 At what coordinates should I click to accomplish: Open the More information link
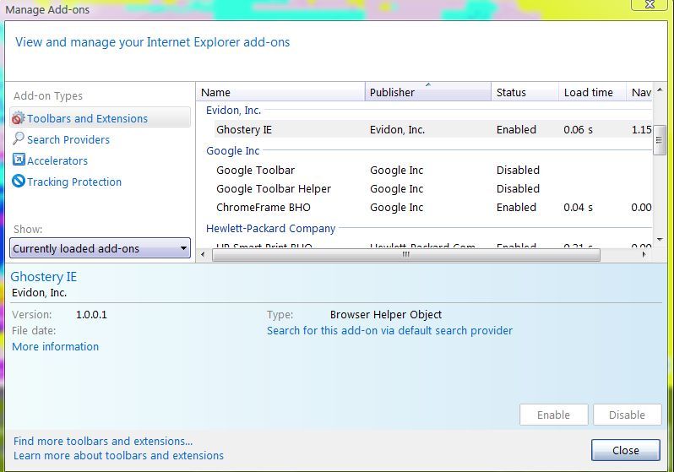[x=55, y=346]
